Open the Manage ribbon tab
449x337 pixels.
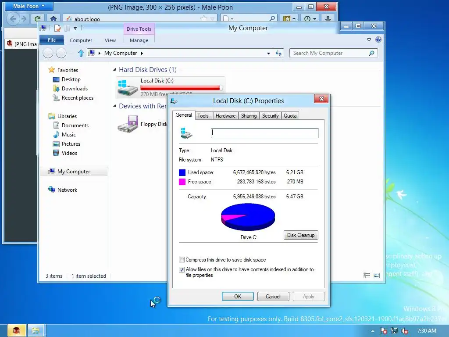pyautogui.click(x=139, y=40)
